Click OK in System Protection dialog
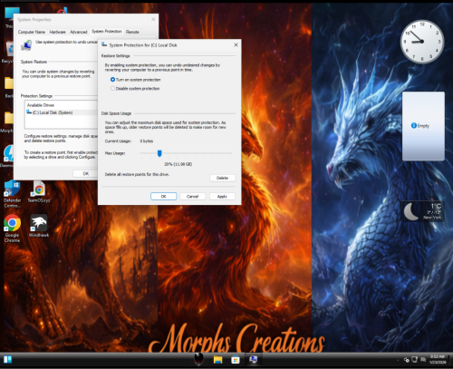This screenshot has width=453, height=369. tap(163, 197)
